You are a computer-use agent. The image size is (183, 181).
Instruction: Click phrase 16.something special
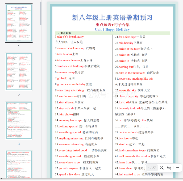coord(68,132)
